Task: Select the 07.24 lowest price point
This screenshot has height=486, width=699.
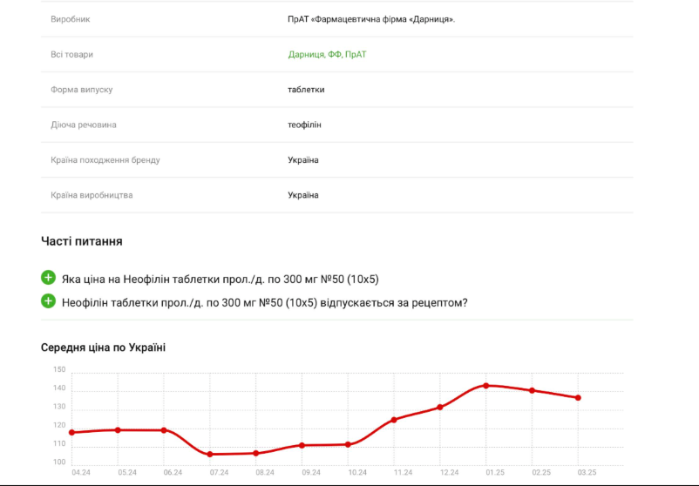Action: tap(210, 454)
